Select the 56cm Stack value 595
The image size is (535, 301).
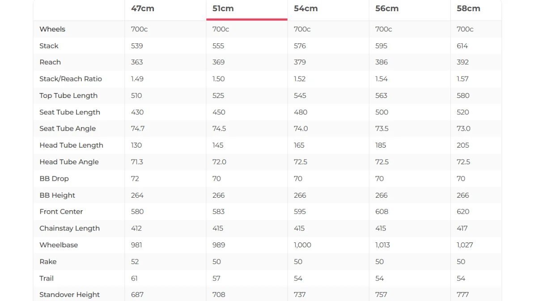click(x=381, y=46)
